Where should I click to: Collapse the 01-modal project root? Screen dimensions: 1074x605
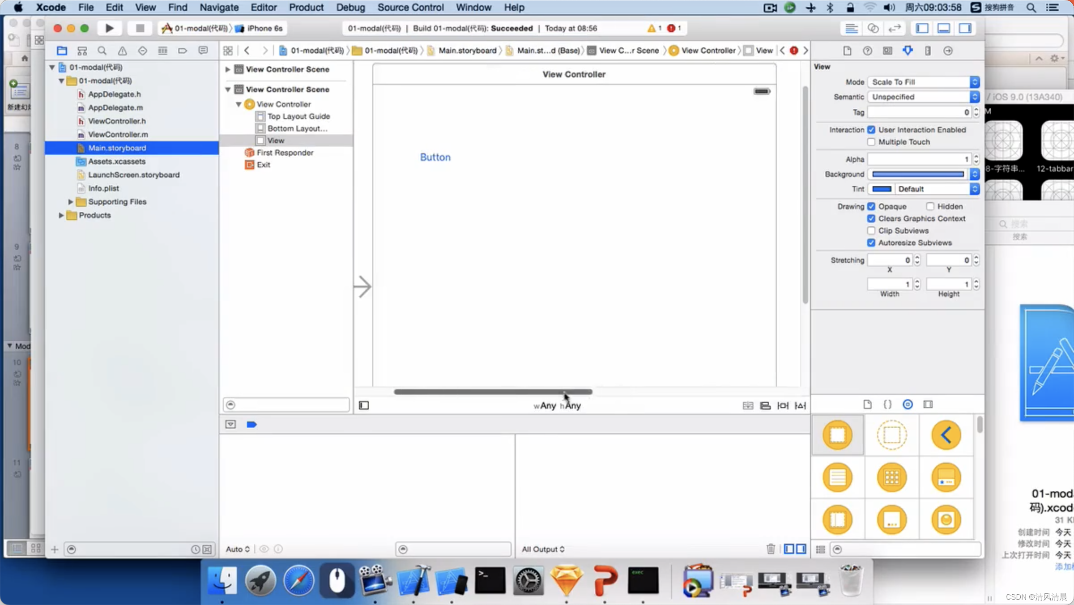52,67
